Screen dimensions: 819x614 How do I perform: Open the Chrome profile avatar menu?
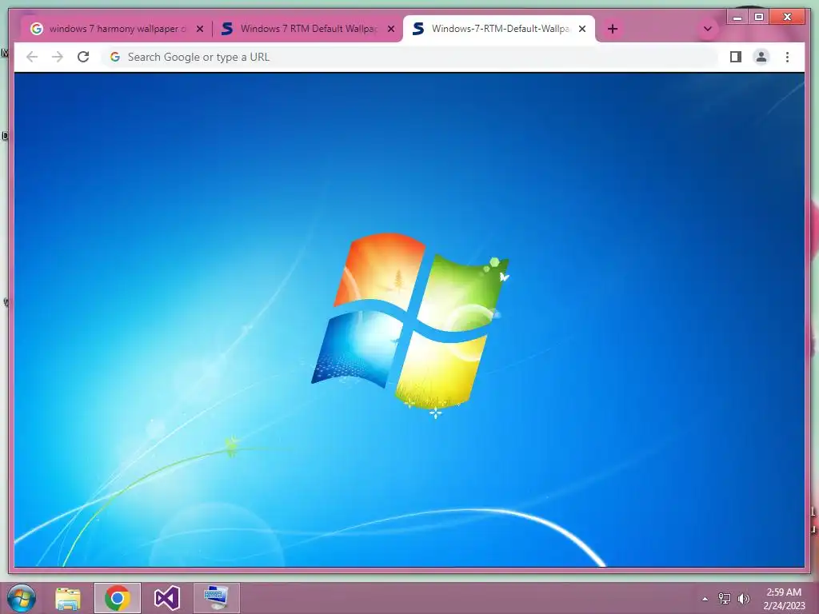click(761, 57)
